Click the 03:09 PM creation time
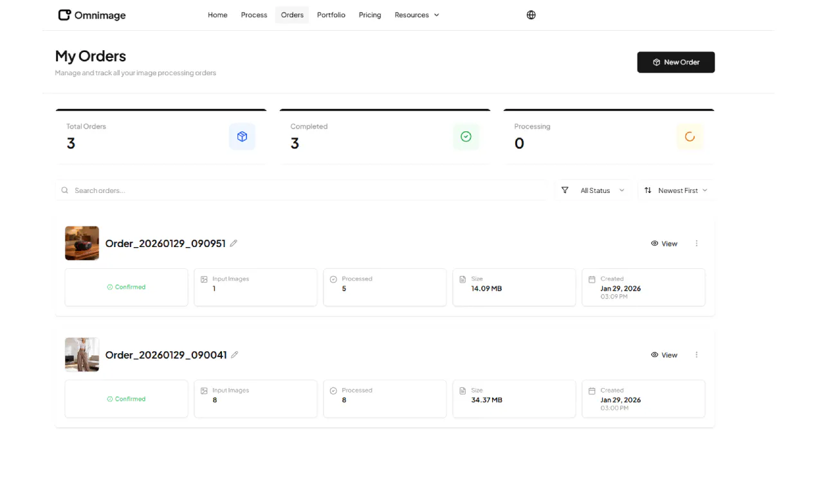Image resolution: width=817 pixels, height=489 pixels. click(x=614, y=297)
